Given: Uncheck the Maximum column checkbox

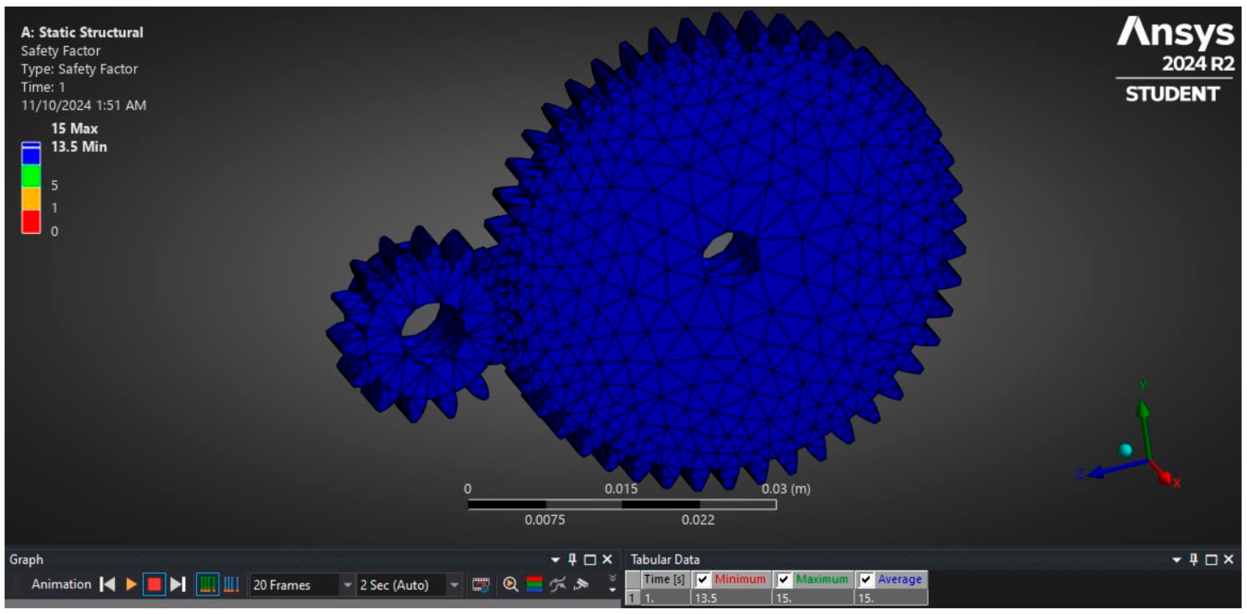Looking at the screenshot, I should point(784,579).
